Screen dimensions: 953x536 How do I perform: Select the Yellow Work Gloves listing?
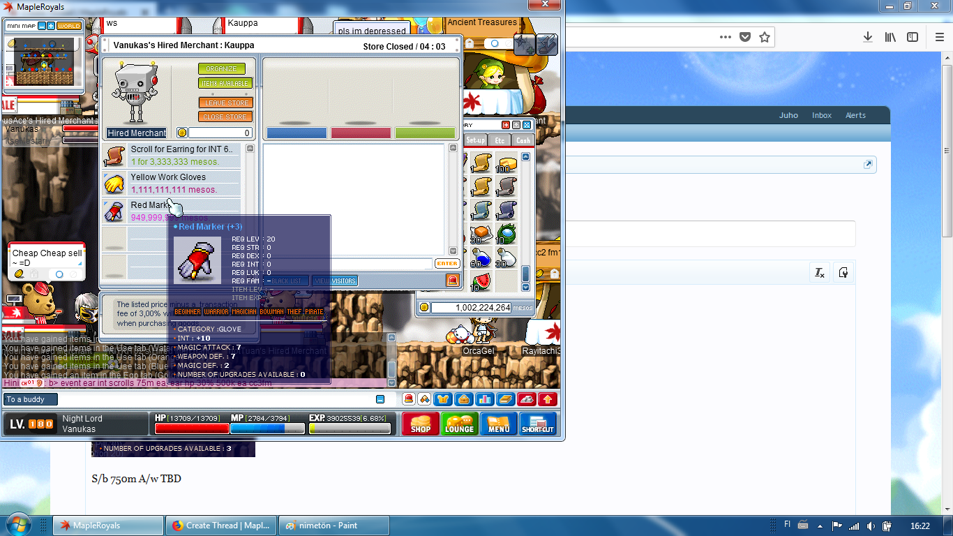(172, 184)
